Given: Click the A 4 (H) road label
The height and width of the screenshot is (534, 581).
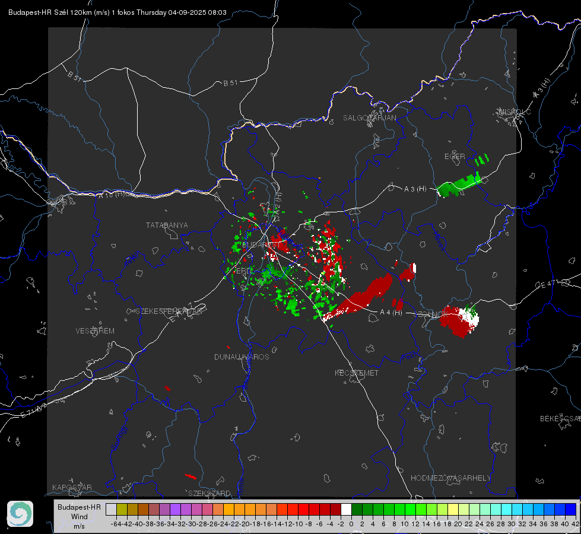Looking at the screenshot, I should [x=391, y=313].
